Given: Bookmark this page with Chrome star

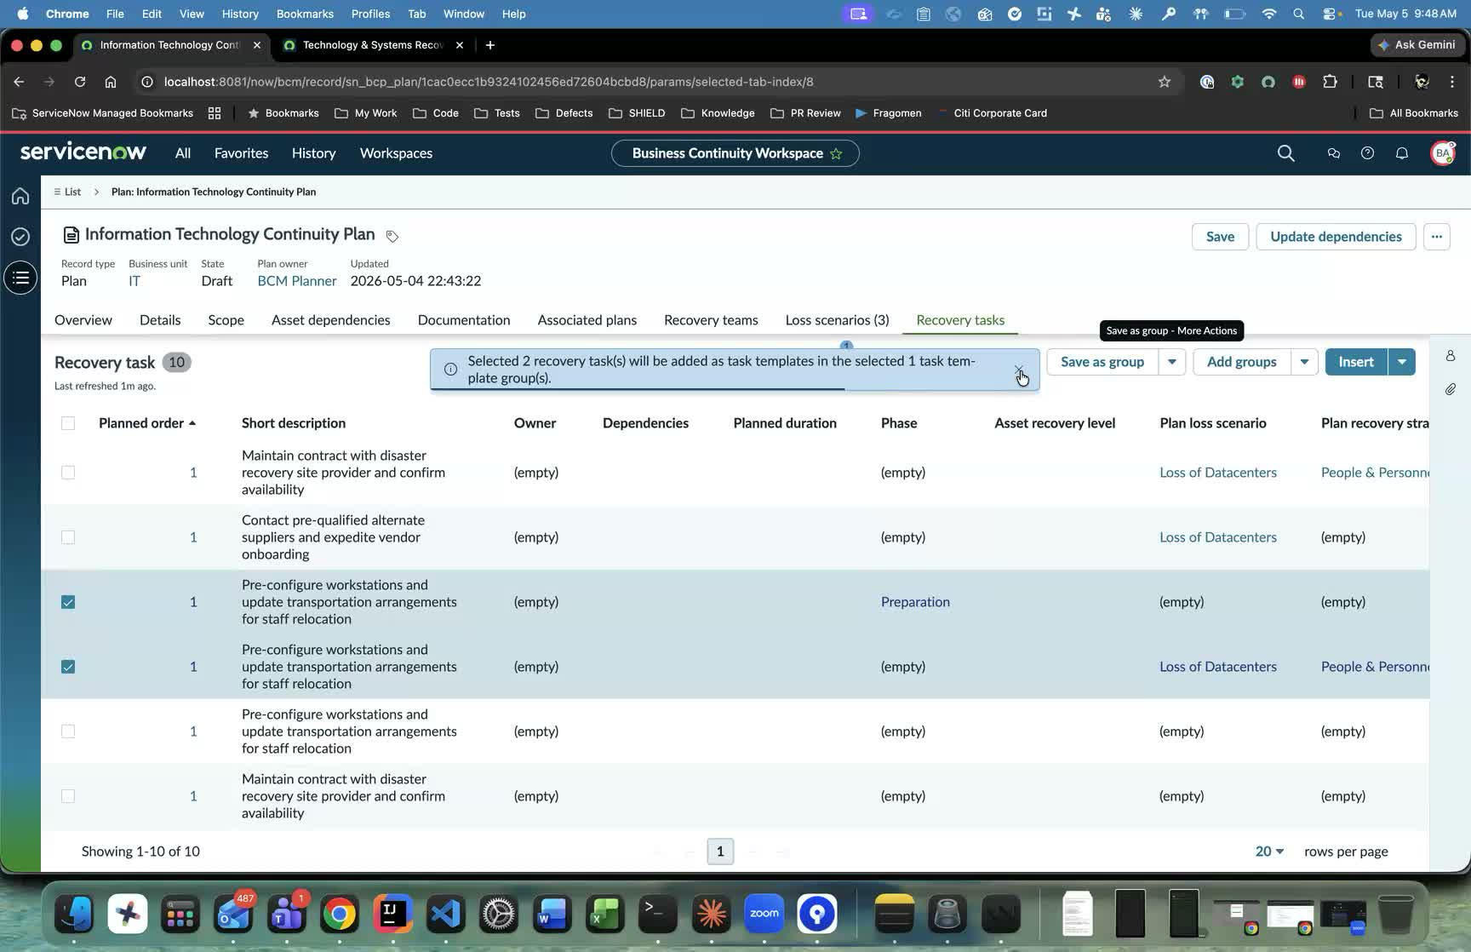Looking at the screenshot, I should 1164,82.
